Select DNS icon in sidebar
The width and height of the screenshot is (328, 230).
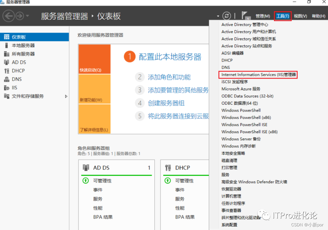pyautogui.click(x=7, y=79)
